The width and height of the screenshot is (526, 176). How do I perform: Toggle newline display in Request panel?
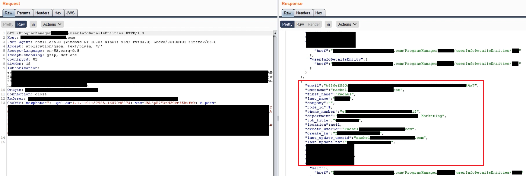click(33, 24)
